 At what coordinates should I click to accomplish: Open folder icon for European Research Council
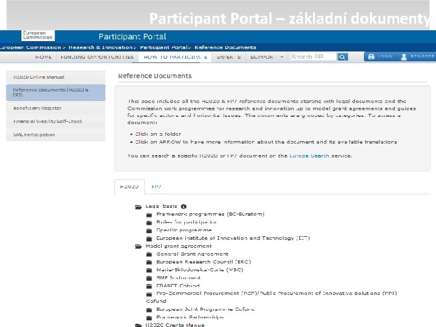tap(149, 262)
